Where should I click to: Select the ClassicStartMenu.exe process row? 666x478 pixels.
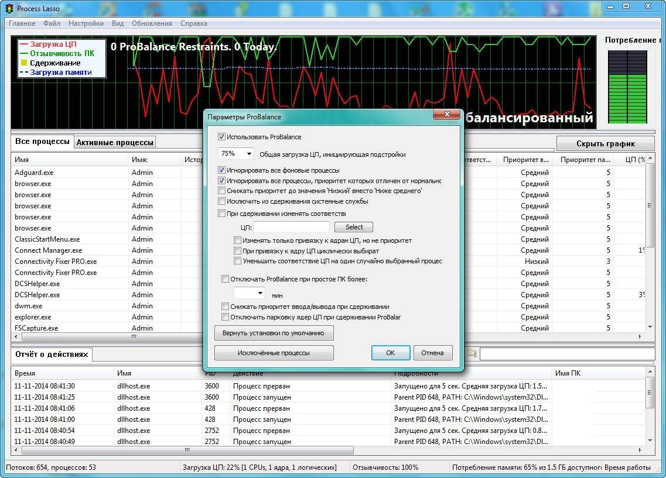click(108, 239)
